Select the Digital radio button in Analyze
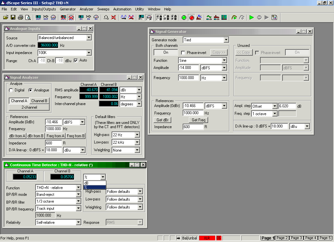Screen dimensions: 334x242 click(11, 90)
